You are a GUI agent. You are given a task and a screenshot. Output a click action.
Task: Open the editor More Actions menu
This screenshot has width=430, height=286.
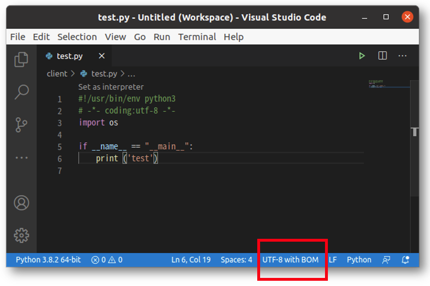click(402, 56)
